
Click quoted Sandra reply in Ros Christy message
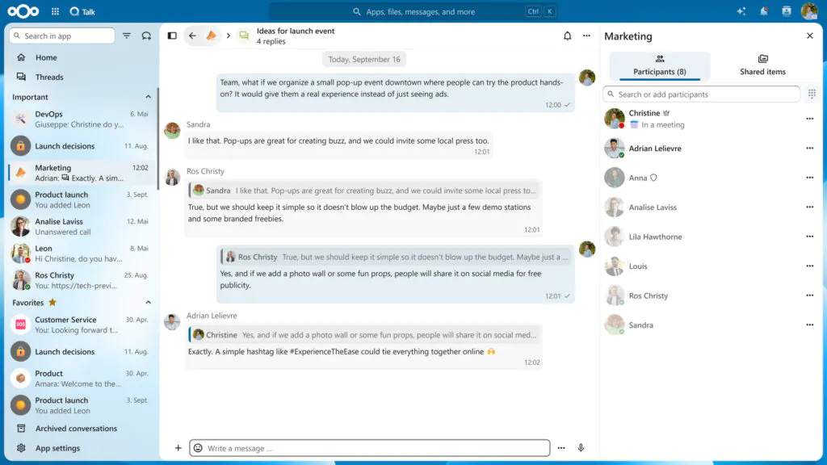pos(364,191)
